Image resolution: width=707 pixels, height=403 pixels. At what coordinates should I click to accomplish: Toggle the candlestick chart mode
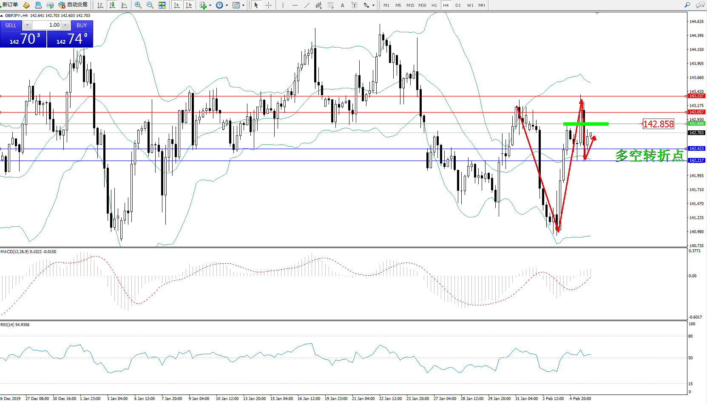tap(112, 5)
